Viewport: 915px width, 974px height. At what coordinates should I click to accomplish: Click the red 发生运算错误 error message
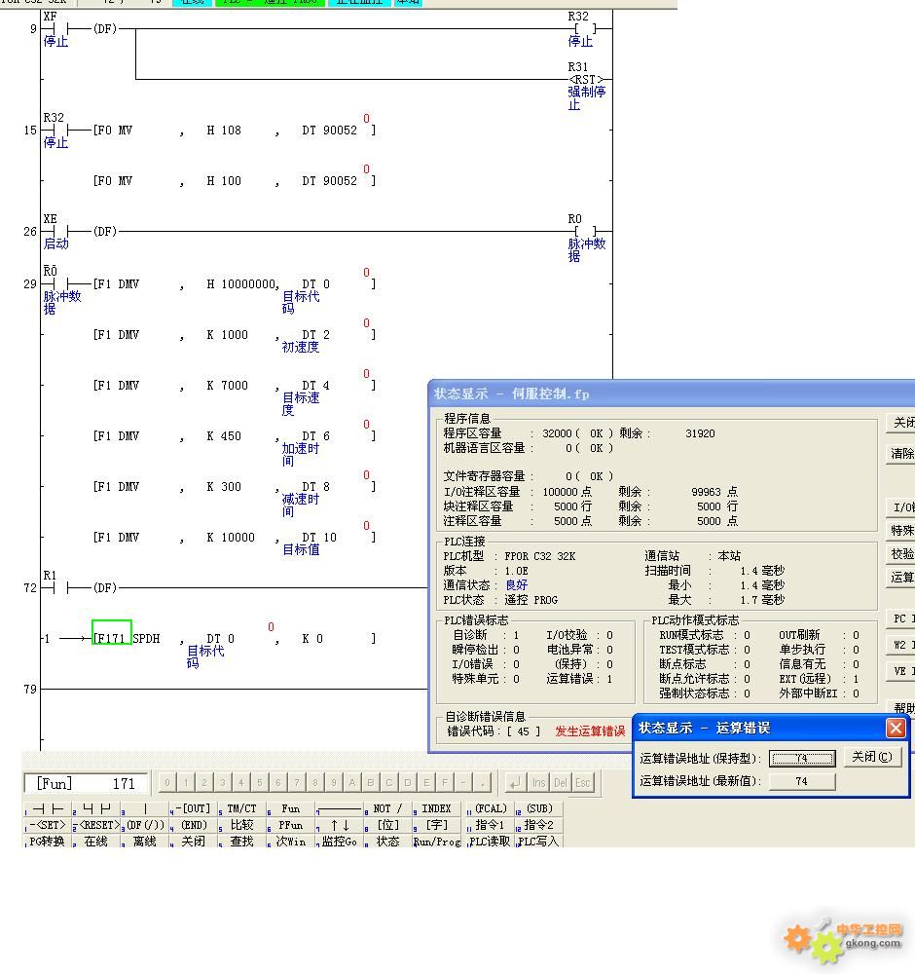click(590, 731)
